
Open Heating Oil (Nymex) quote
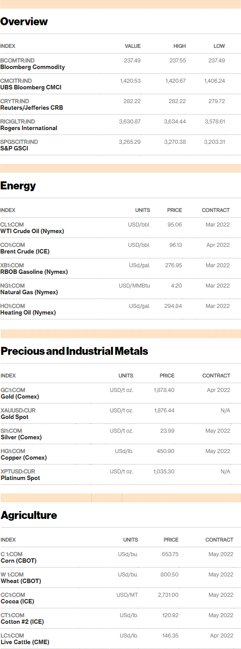pos(28,313)
